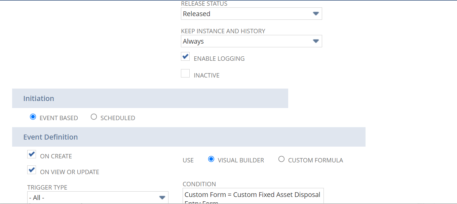Open the field showing Always
The height and width of the screenshot is (204, 457).
coord(245,41)
